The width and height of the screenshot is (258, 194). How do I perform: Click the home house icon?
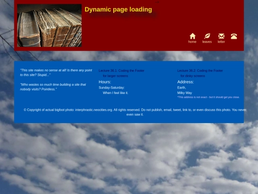(193, 36)
